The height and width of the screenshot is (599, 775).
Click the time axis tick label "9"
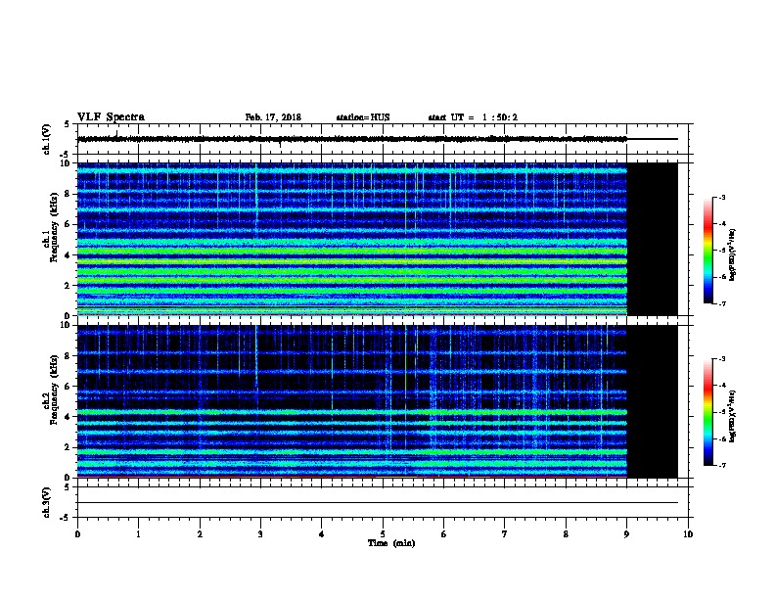[x=626, y=534]
